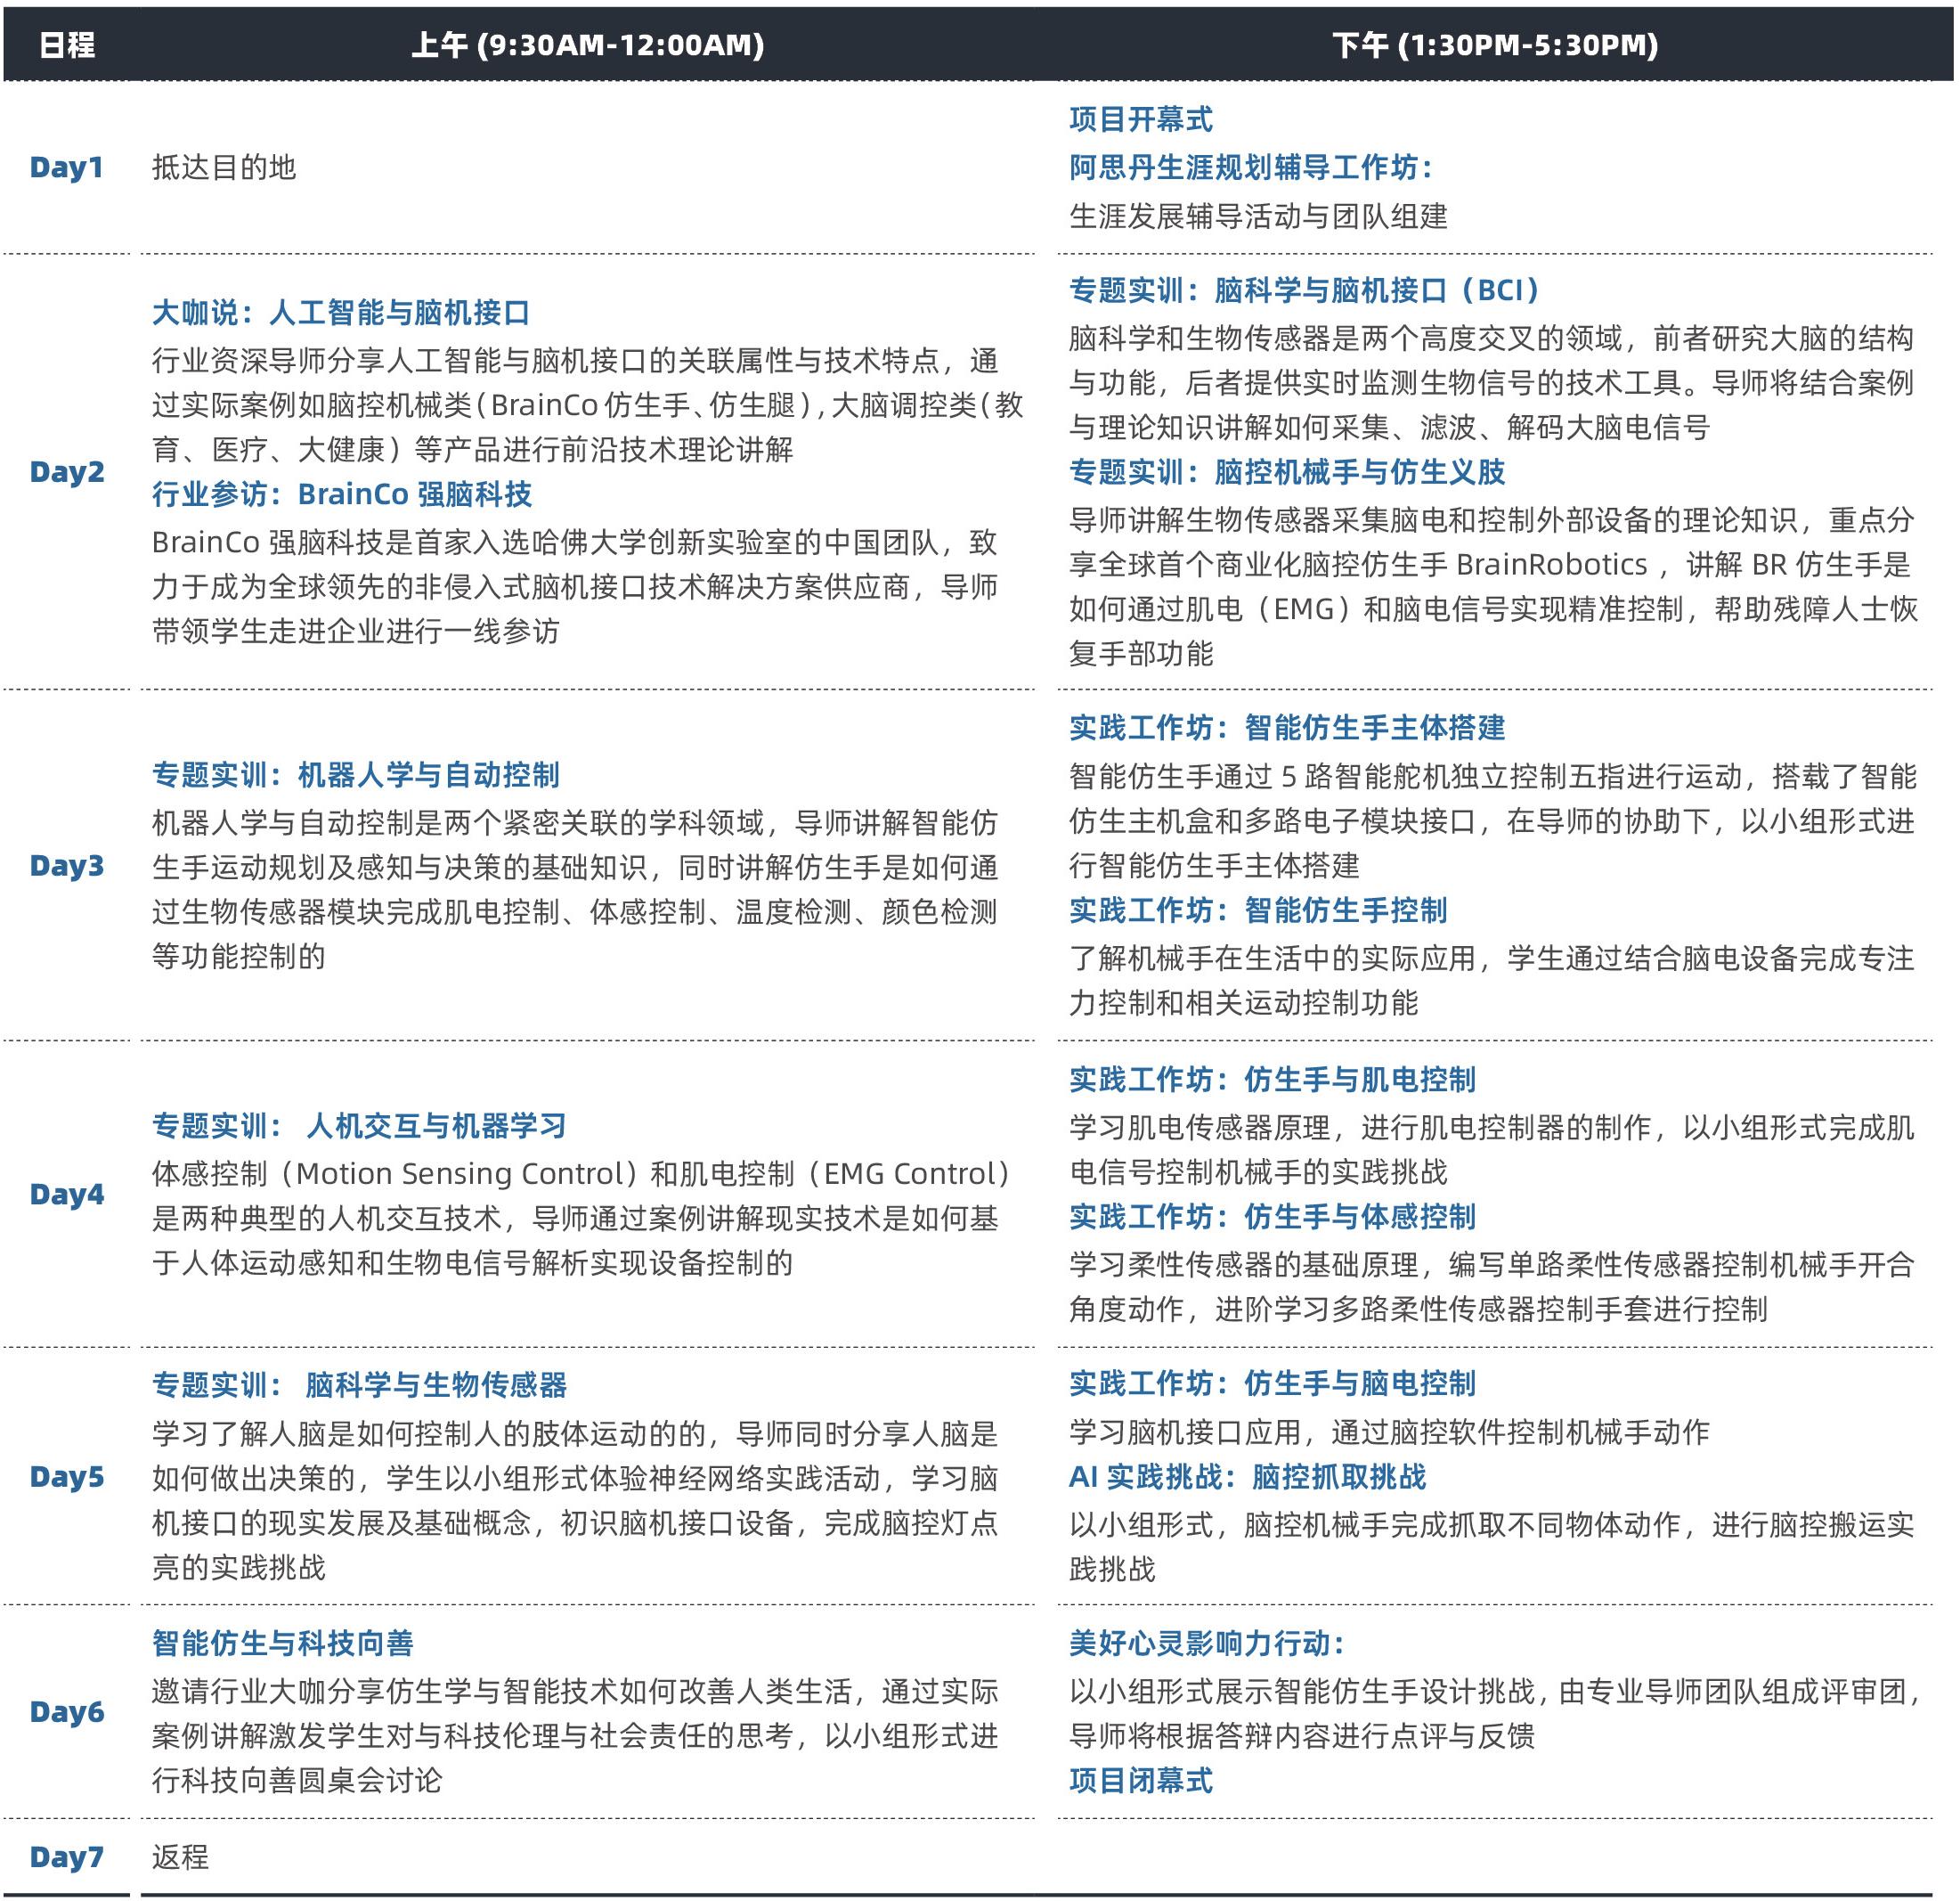
Task: Click 专题实训：脑科学与生物传感器 heading
Action: 359,1384
